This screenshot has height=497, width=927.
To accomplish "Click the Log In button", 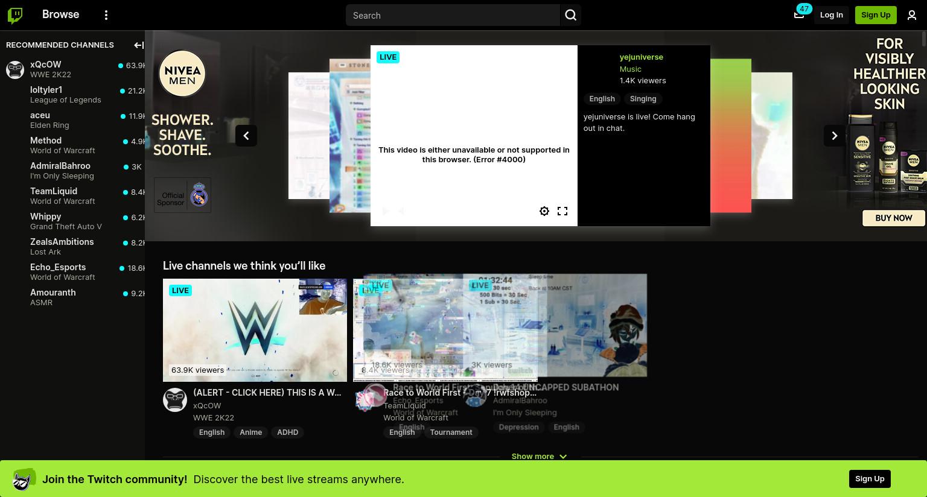I will click(x=831, y=15).
